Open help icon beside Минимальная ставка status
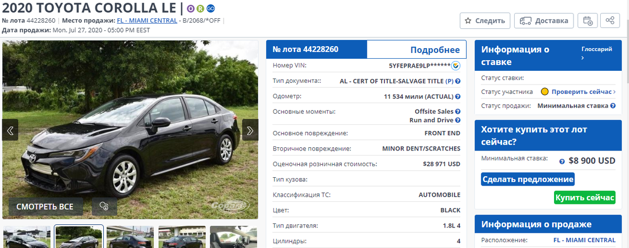 [x=612, y=106]
